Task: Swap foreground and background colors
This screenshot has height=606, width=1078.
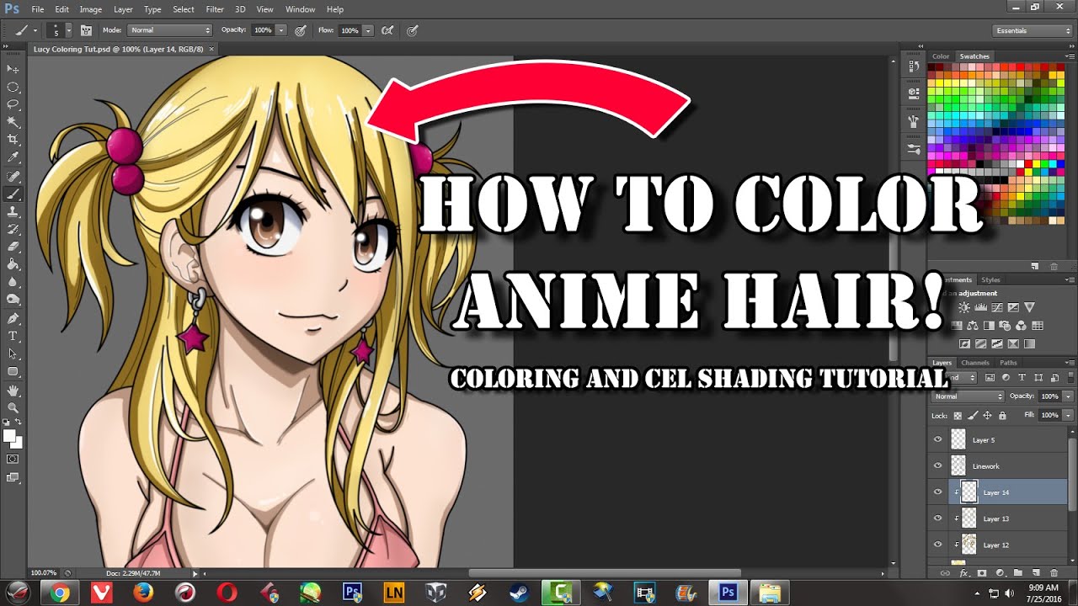Action: point(19,422)
